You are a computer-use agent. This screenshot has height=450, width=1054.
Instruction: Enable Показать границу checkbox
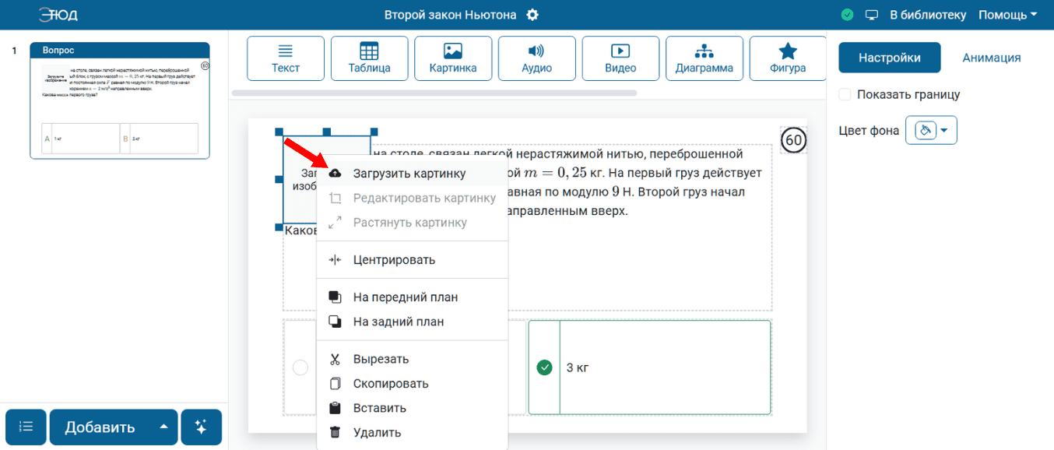[845, 94]
